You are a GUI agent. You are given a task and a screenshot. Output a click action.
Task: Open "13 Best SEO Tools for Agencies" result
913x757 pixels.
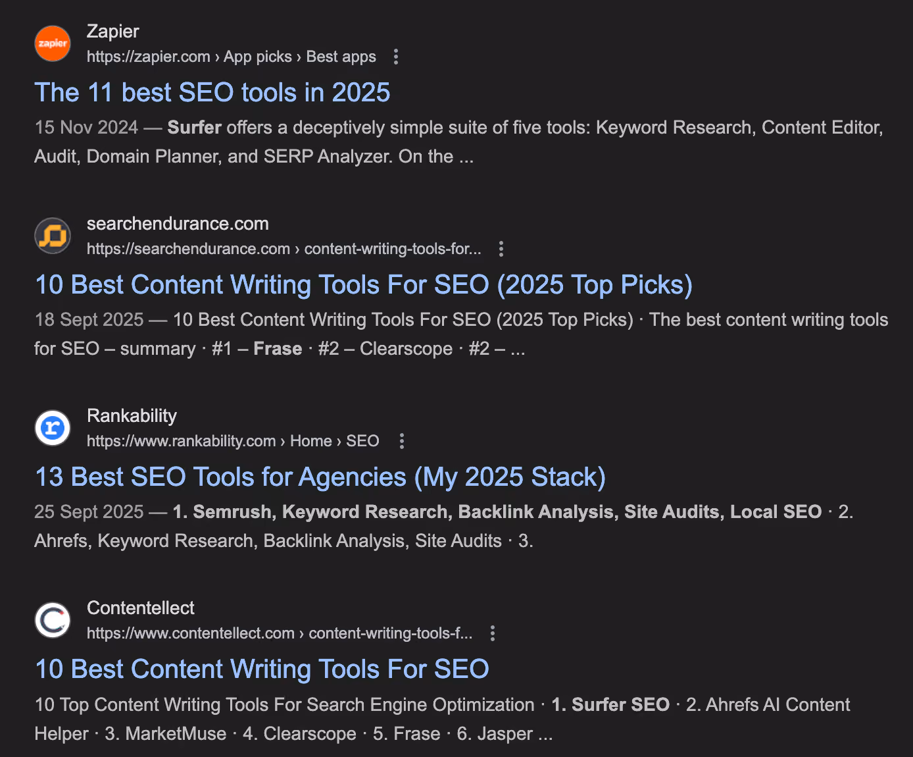coord(320,477)
